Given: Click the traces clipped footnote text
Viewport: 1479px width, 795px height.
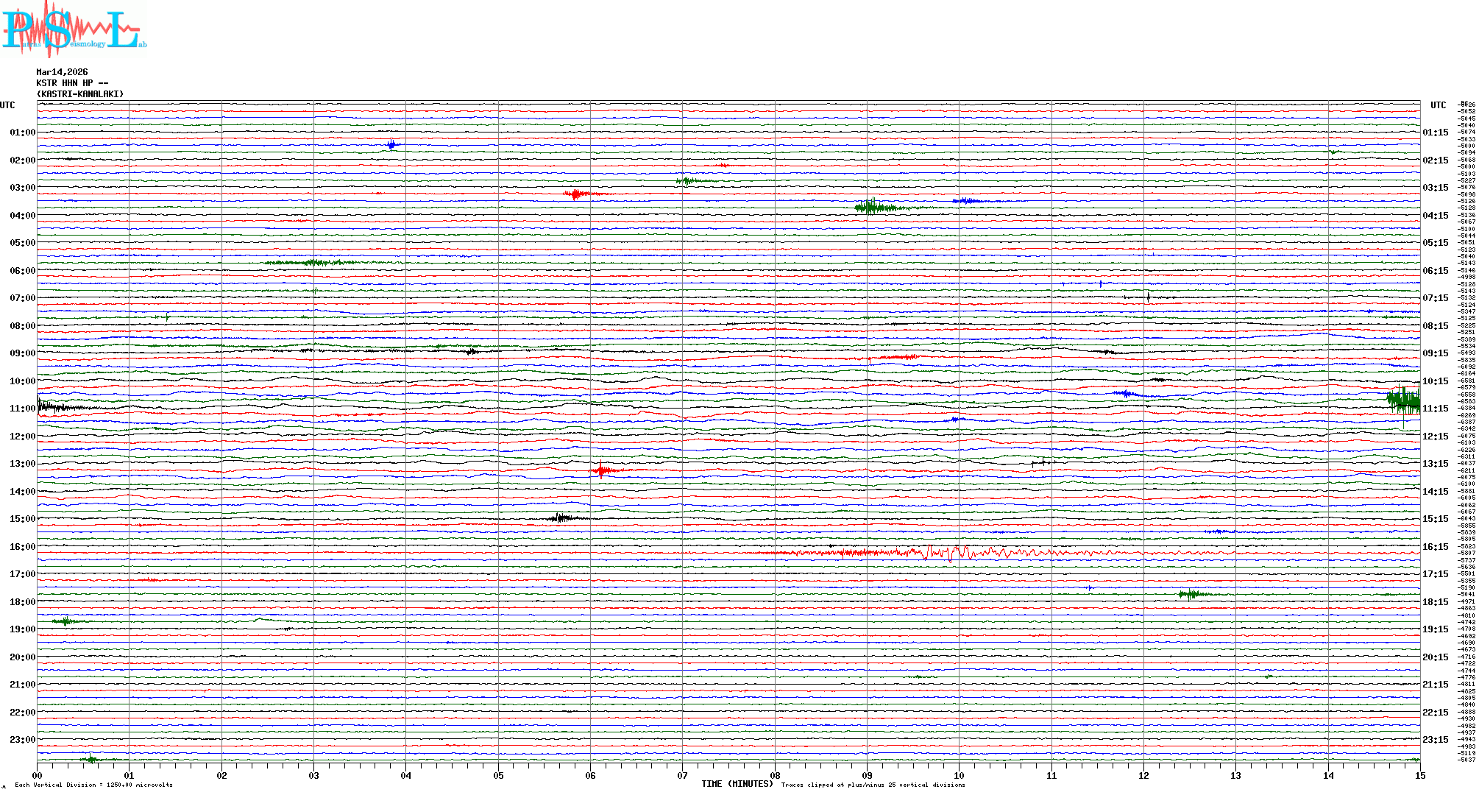Looking at the screenshot, I should [x=873, y=785].
